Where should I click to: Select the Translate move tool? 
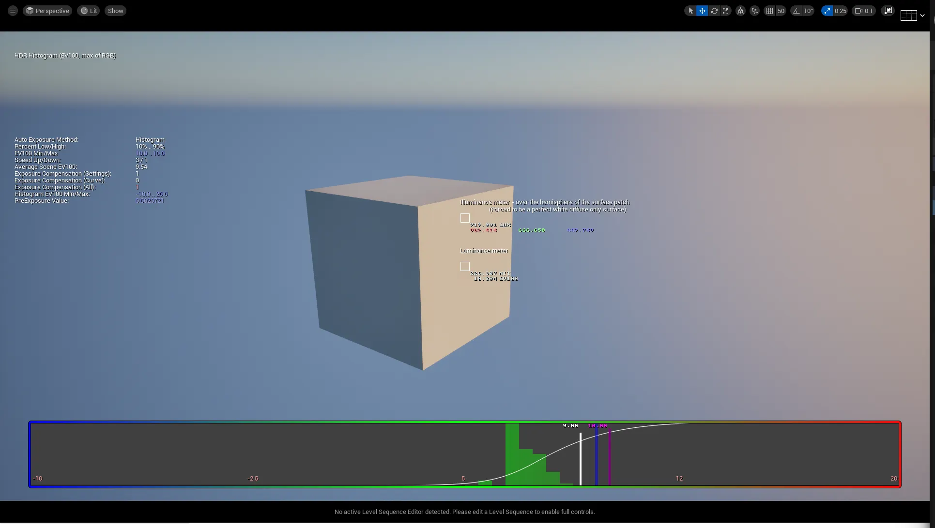click(702, 11)
